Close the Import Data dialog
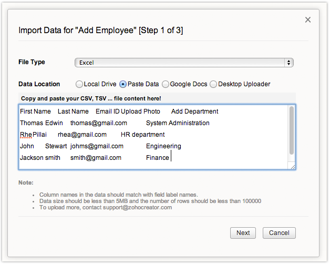This screenshot has height=264, width=330. coord(308,20)
